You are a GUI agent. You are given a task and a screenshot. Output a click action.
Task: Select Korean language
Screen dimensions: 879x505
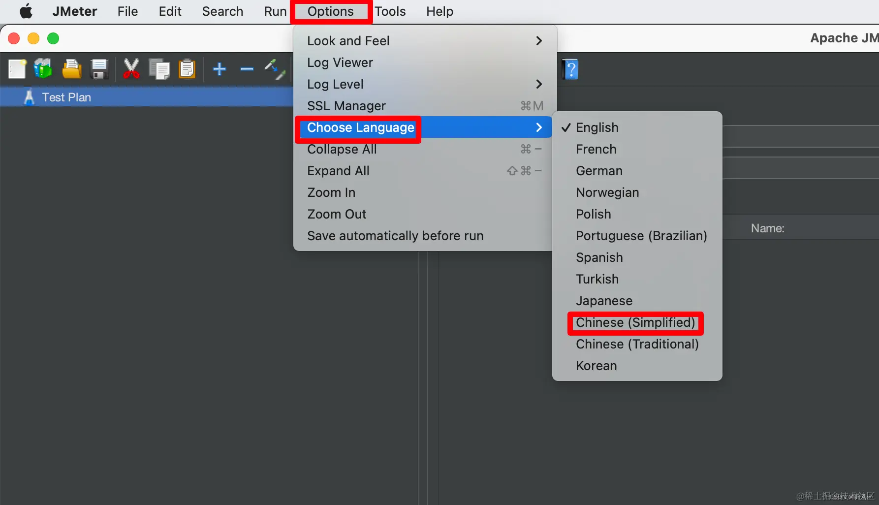click(637, 366)
